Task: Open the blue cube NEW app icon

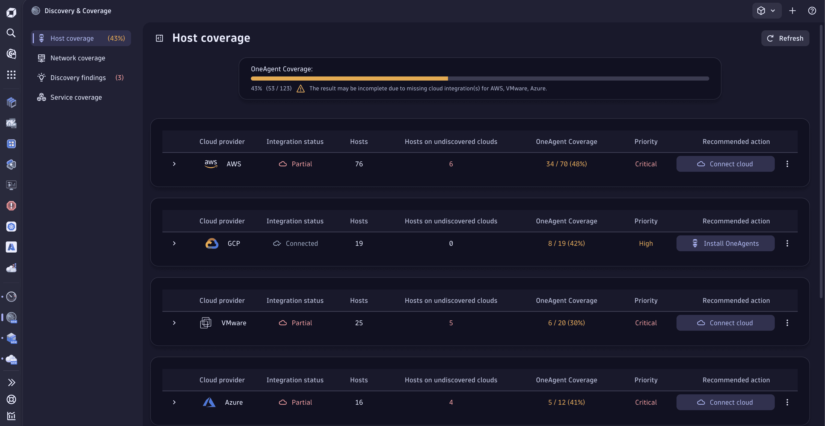Action: pos(11,338)
